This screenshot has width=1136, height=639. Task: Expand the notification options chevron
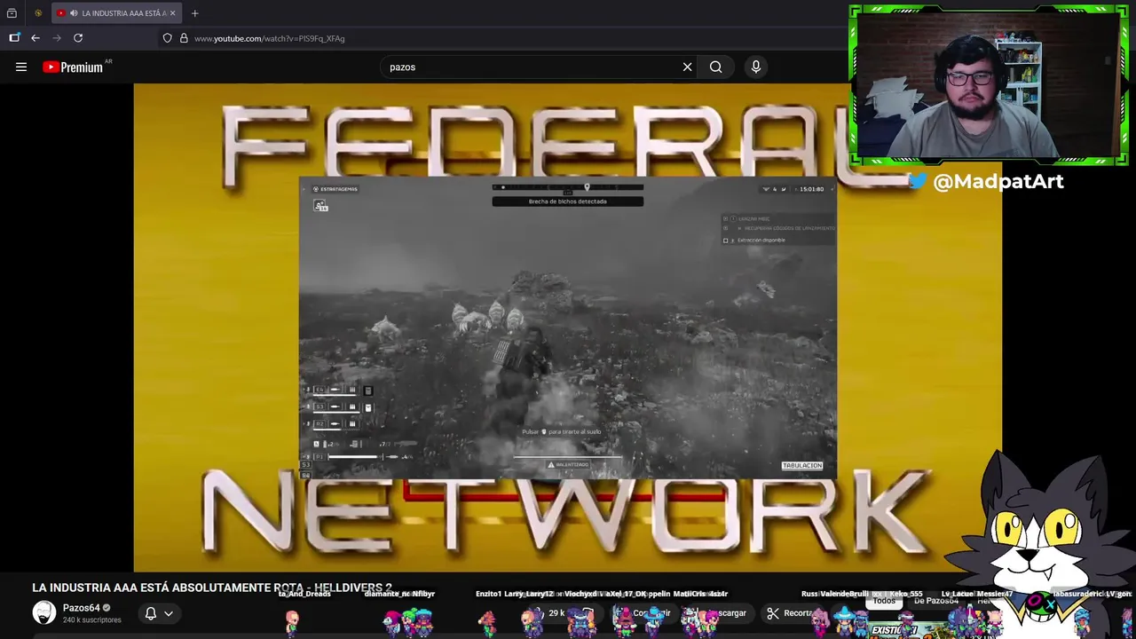pos(168,613)
